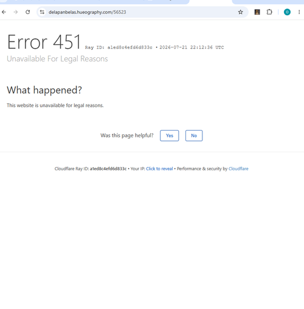Open the Chrome three-dot menu
Image resolution: width=304 pixels, height=309 pixels.
coord(299,12)
